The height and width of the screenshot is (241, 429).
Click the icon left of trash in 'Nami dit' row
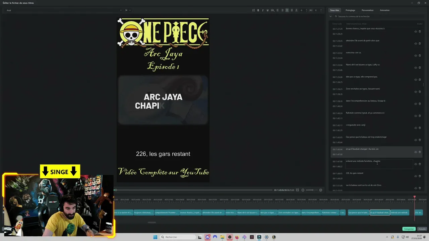(416, 68)
